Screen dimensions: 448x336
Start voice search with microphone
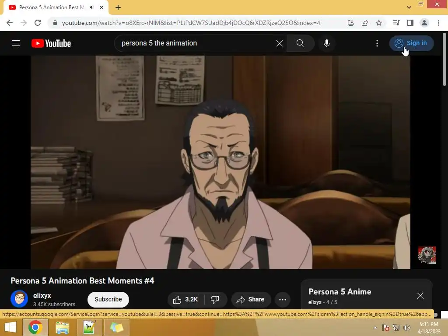(x=326, y=43)
